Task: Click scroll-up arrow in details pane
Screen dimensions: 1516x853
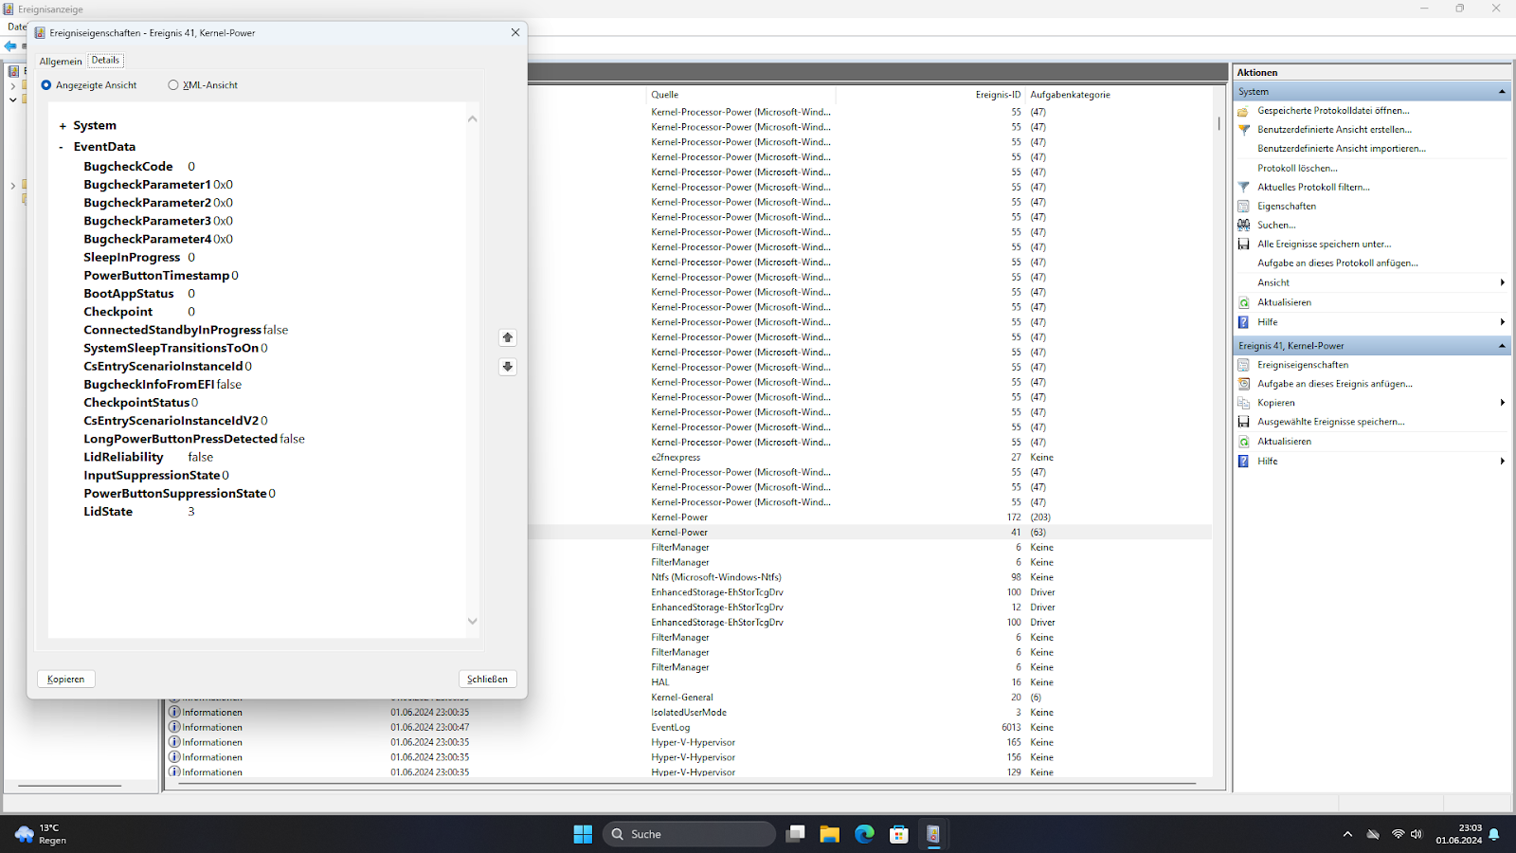Action: (473, 118)
